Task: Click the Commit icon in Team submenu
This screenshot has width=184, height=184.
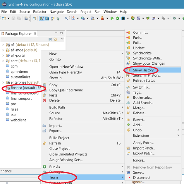Action: (x=128, y=32)
